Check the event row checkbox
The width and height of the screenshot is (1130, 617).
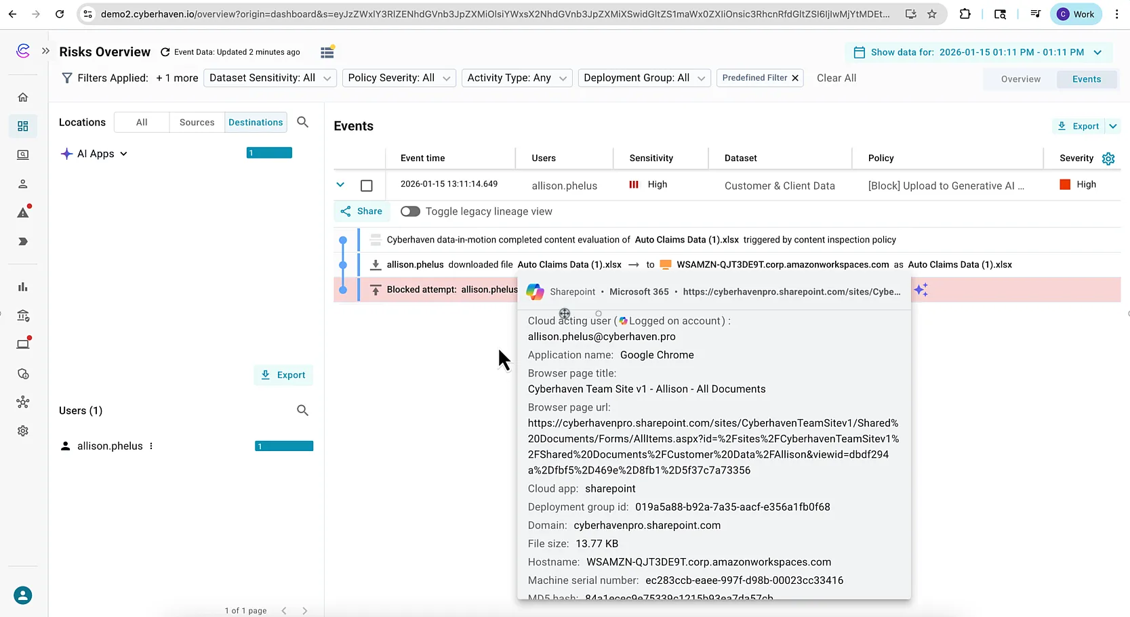tap(367, 186)
